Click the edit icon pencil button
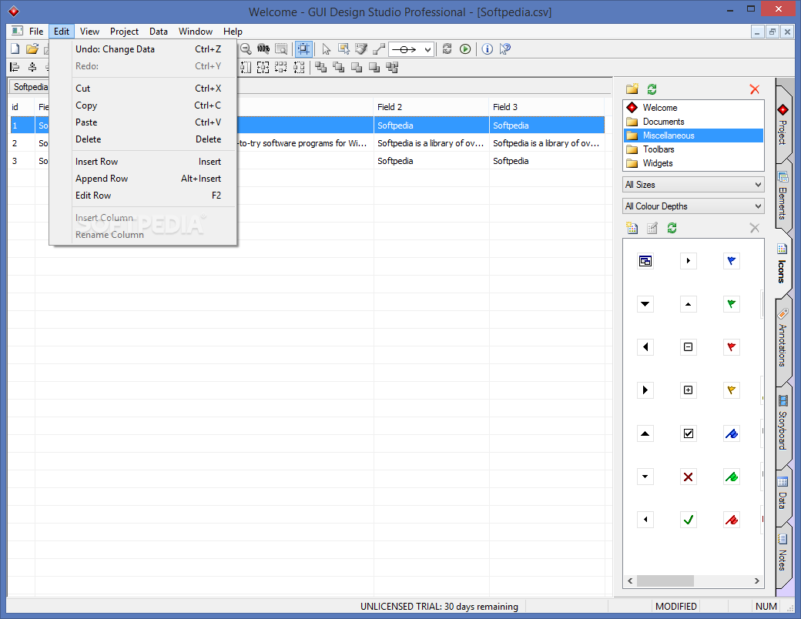 click(652, 228)
